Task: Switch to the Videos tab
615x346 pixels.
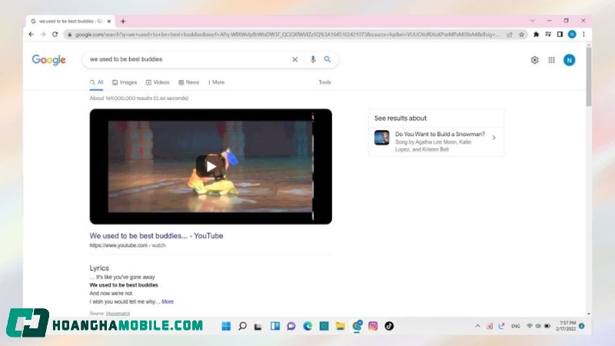Action: coord(158,82)
